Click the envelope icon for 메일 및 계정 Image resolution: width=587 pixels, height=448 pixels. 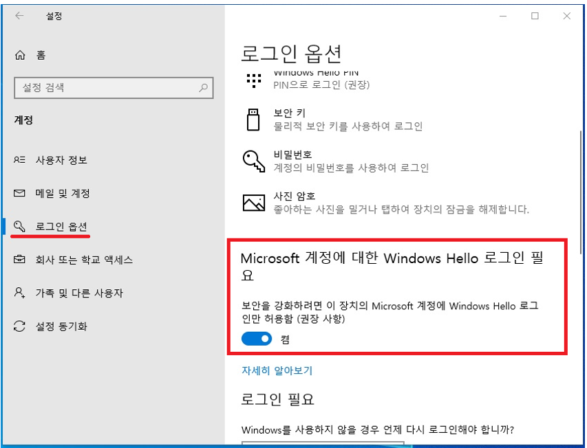click(x=19, y=193)
